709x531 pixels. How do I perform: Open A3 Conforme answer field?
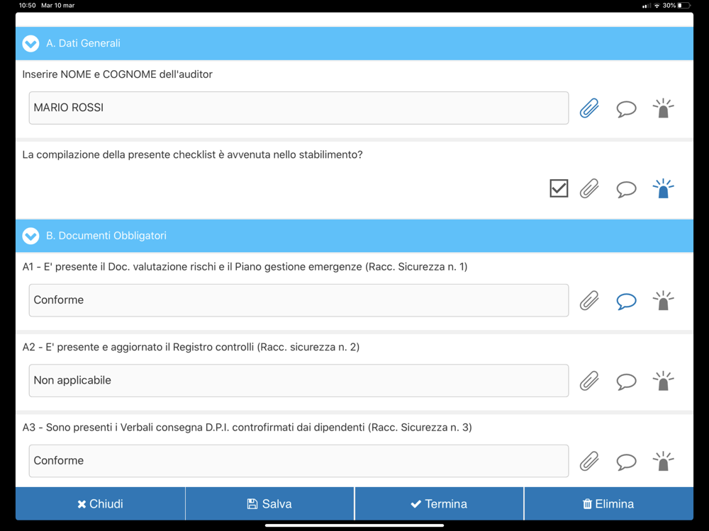pyautogui.click(x=298, y=461)
